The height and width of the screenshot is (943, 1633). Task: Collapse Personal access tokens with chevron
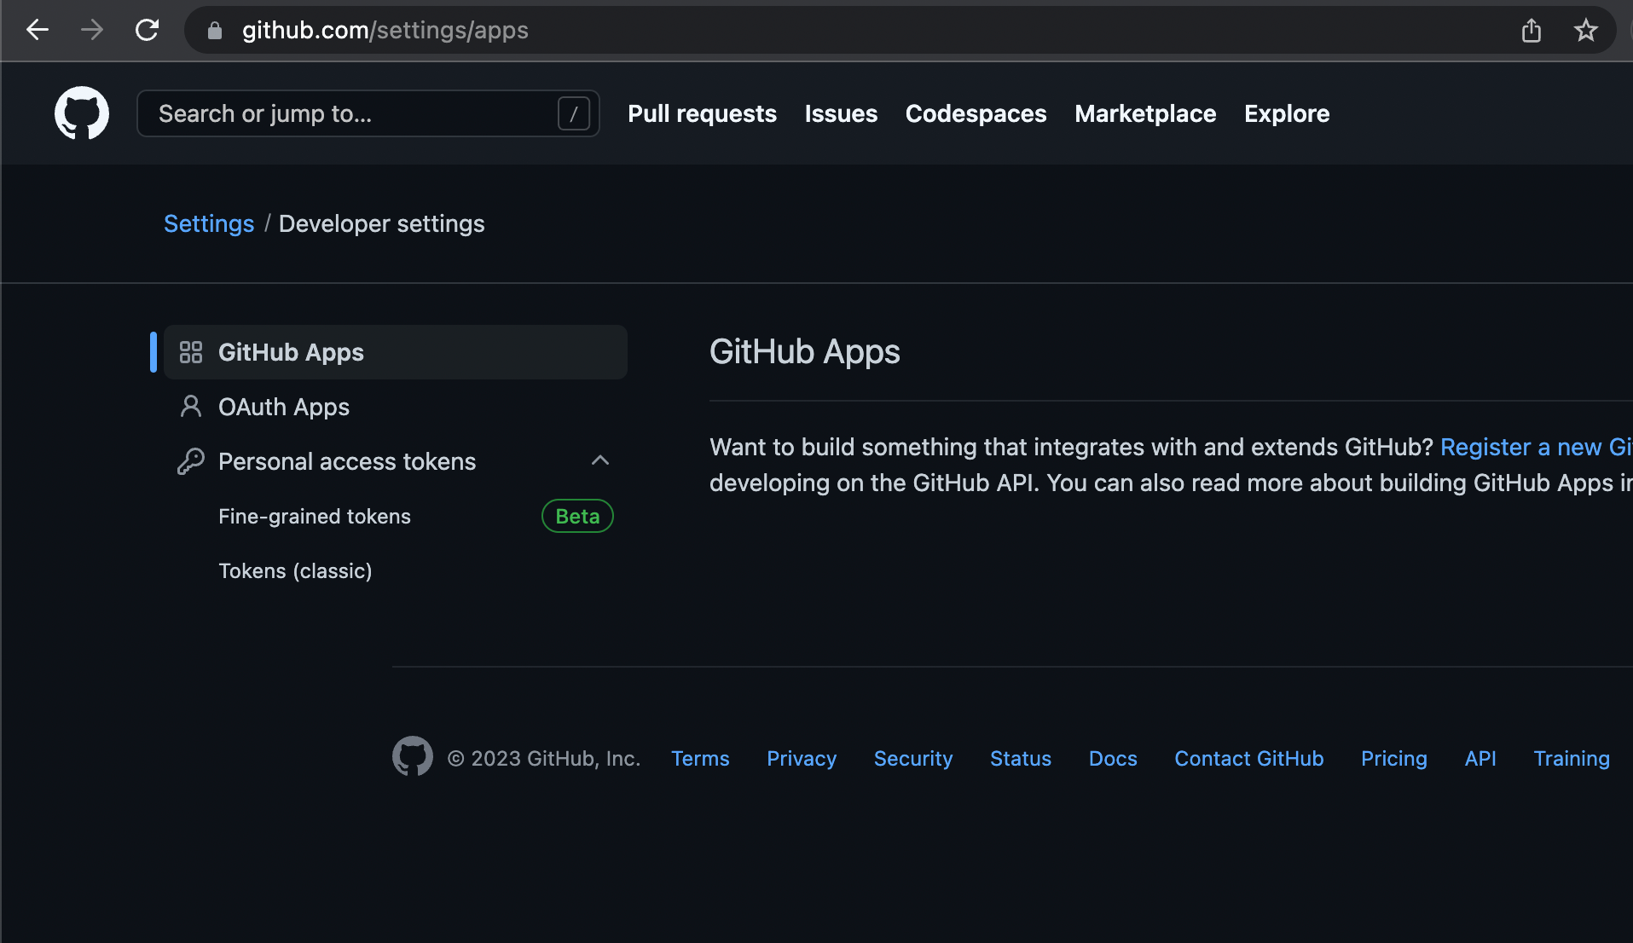[x=600, y=460]
